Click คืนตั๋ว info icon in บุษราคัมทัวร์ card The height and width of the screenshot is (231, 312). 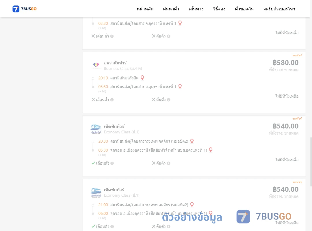tap(168, 100)
